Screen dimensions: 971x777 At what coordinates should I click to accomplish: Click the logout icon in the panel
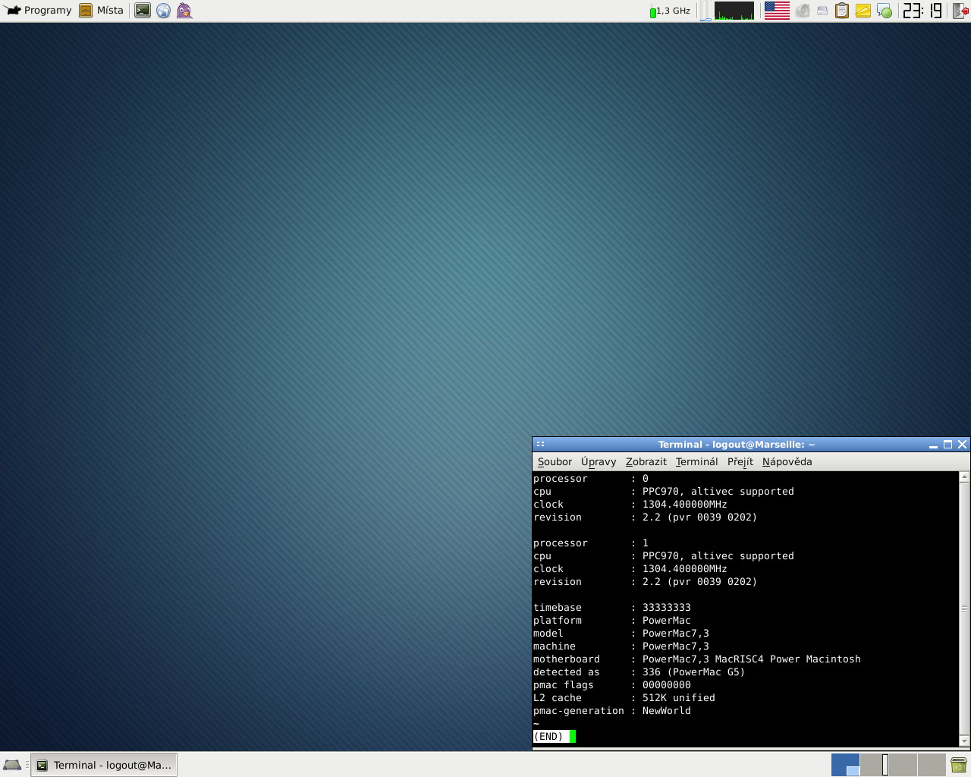tap(961, 11)
